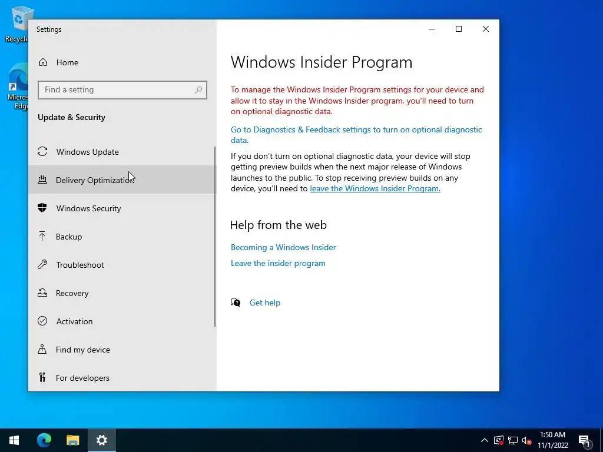The width and height of the screenshot is (603, 452).
Task: Click the Windows Update sync icon
Action: click(42, 151)
